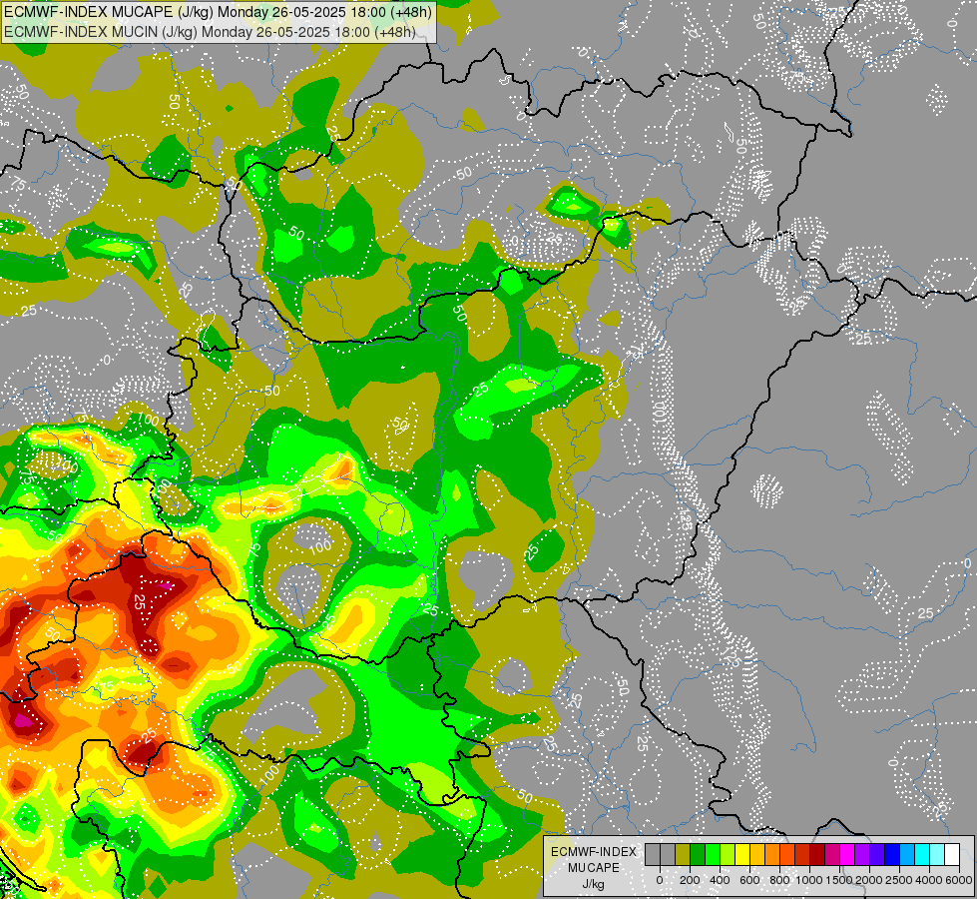Select the gold amber legend swatch
Screen dimensions: 977x899
pos(757,854)
